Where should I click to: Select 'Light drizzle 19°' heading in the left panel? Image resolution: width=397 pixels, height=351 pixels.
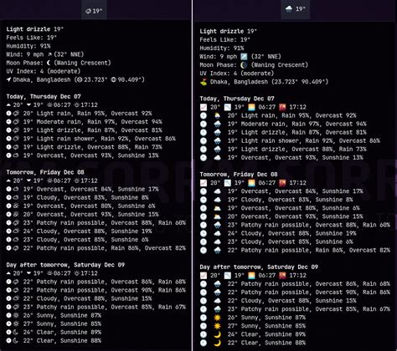pyautogui.click(x=35, y=29)
